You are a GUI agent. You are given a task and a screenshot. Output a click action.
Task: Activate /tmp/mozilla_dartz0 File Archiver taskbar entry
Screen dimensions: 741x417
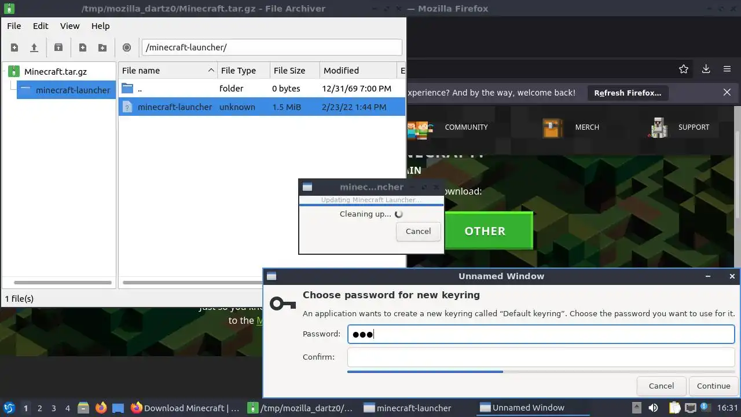[300, 408]
